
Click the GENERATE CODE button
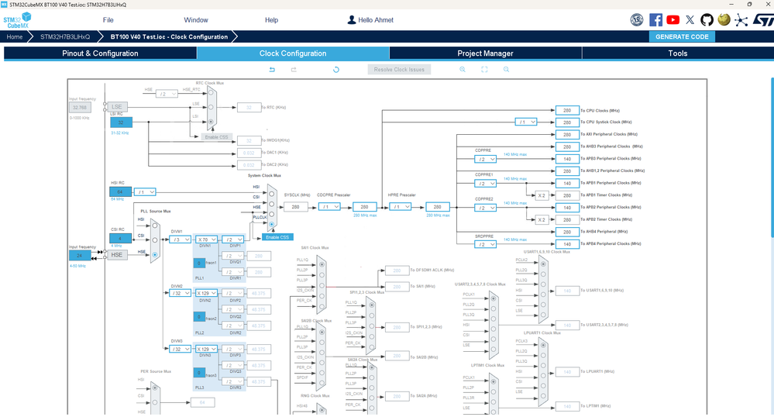point(682,36)
